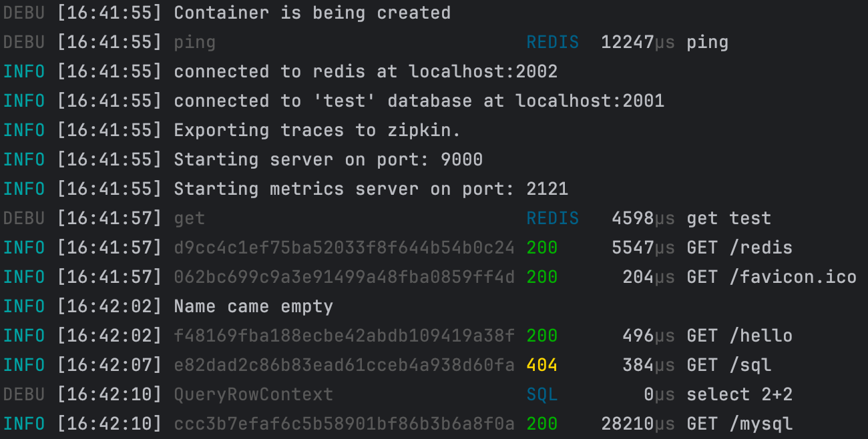Click the REDIS label on the 4598µs line
The width and height of the screenshot is (868, 439).
point(553,218)
